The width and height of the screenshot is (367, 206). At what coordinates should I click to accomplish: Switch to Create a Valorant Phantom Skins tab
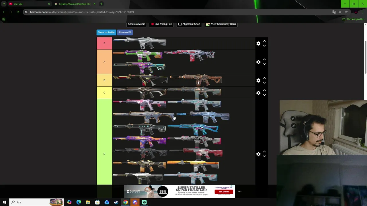(x=75, y=4)
